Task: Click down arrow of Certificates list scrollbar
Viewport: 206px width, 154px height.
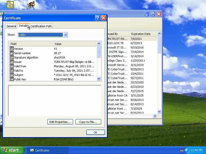Action: (x=159, y=112)
